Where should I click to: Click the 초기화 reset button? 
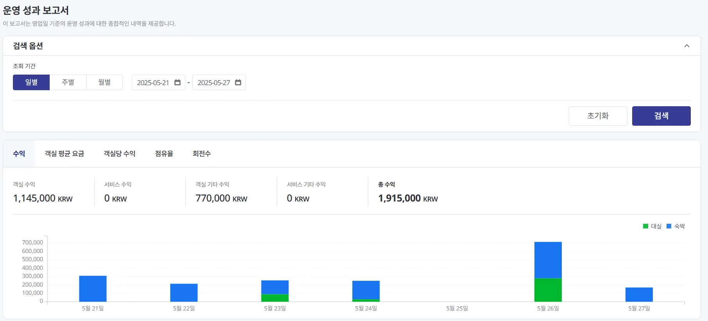pos(598,116)
